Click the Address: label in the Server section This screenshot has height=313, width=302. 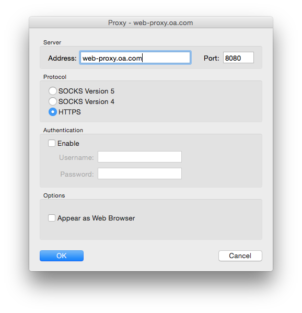pos(62,59)
